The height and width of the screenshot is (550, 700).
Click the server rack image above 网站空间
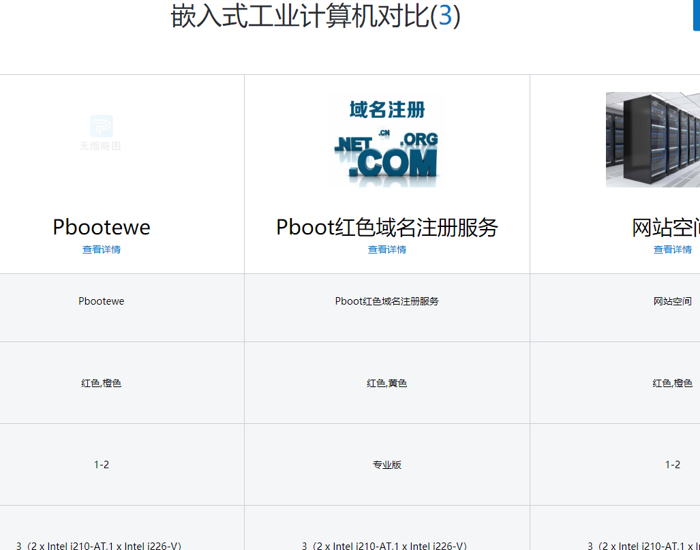tap(652, 140)
